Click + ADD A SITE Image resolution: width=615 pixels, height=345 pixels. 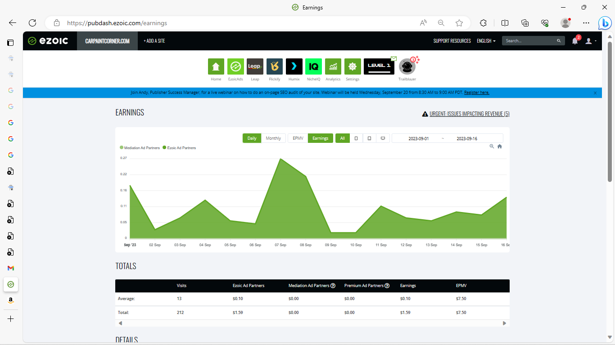pos(154,41)
